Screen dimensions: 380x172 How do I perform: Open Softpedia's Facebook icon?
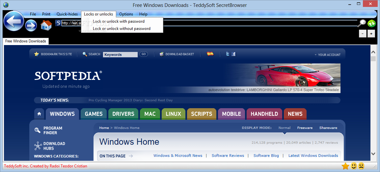[233, 54]
